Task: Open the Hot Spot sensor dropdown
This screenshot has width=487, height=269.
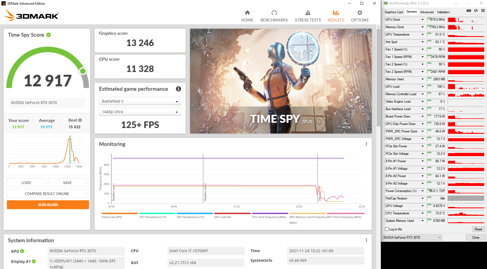Action: point(422,42)
